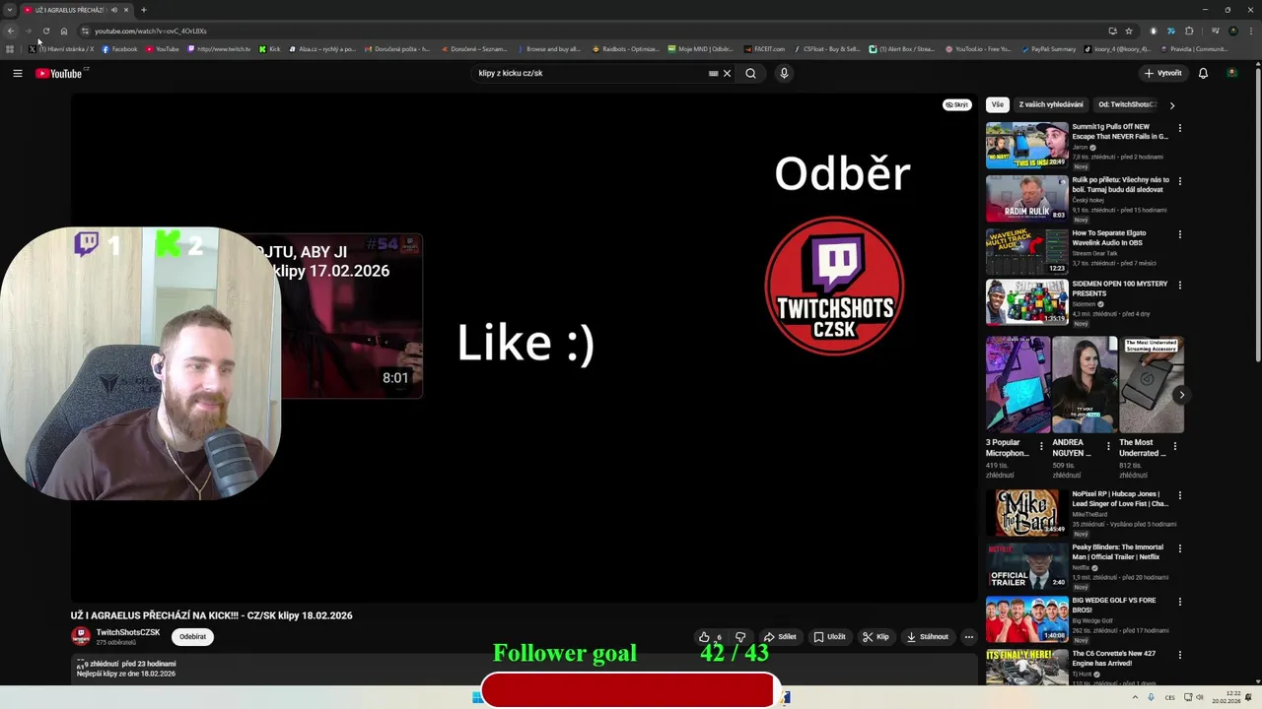Clear the YouTube search query
This screenshot has width=1262, height=709.
pyautogui.click(x=728, y=73)
